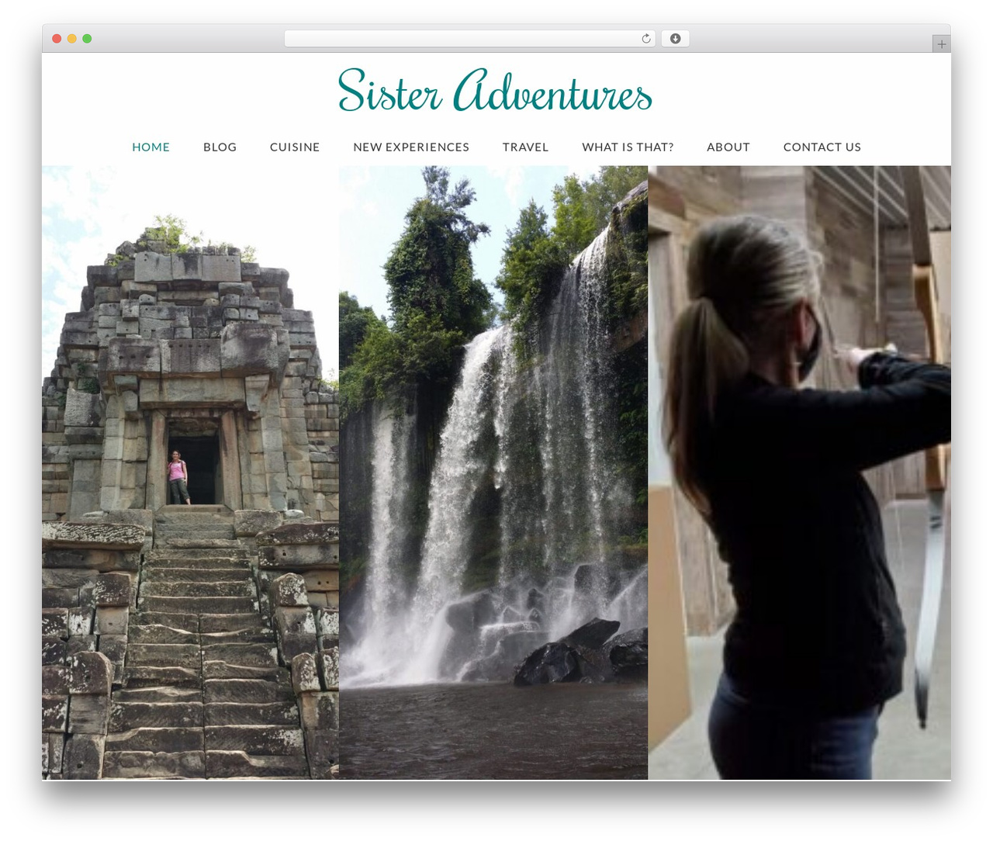Minimize the window with yellow button
Image resolution: width=993 pixels, height=841 pixels.
tap(71, 39)
